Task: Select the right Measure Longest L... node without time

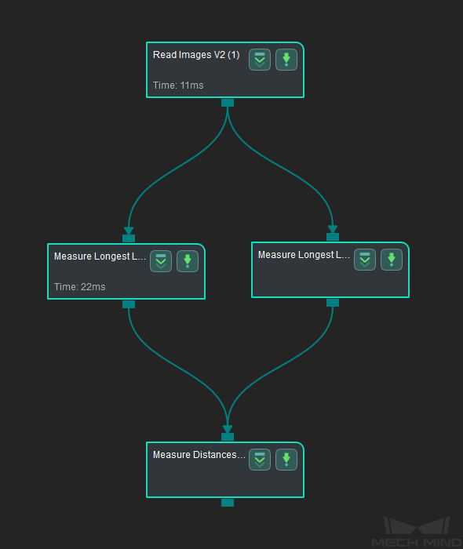Action: pyautogui.click(x=330, y=270)
